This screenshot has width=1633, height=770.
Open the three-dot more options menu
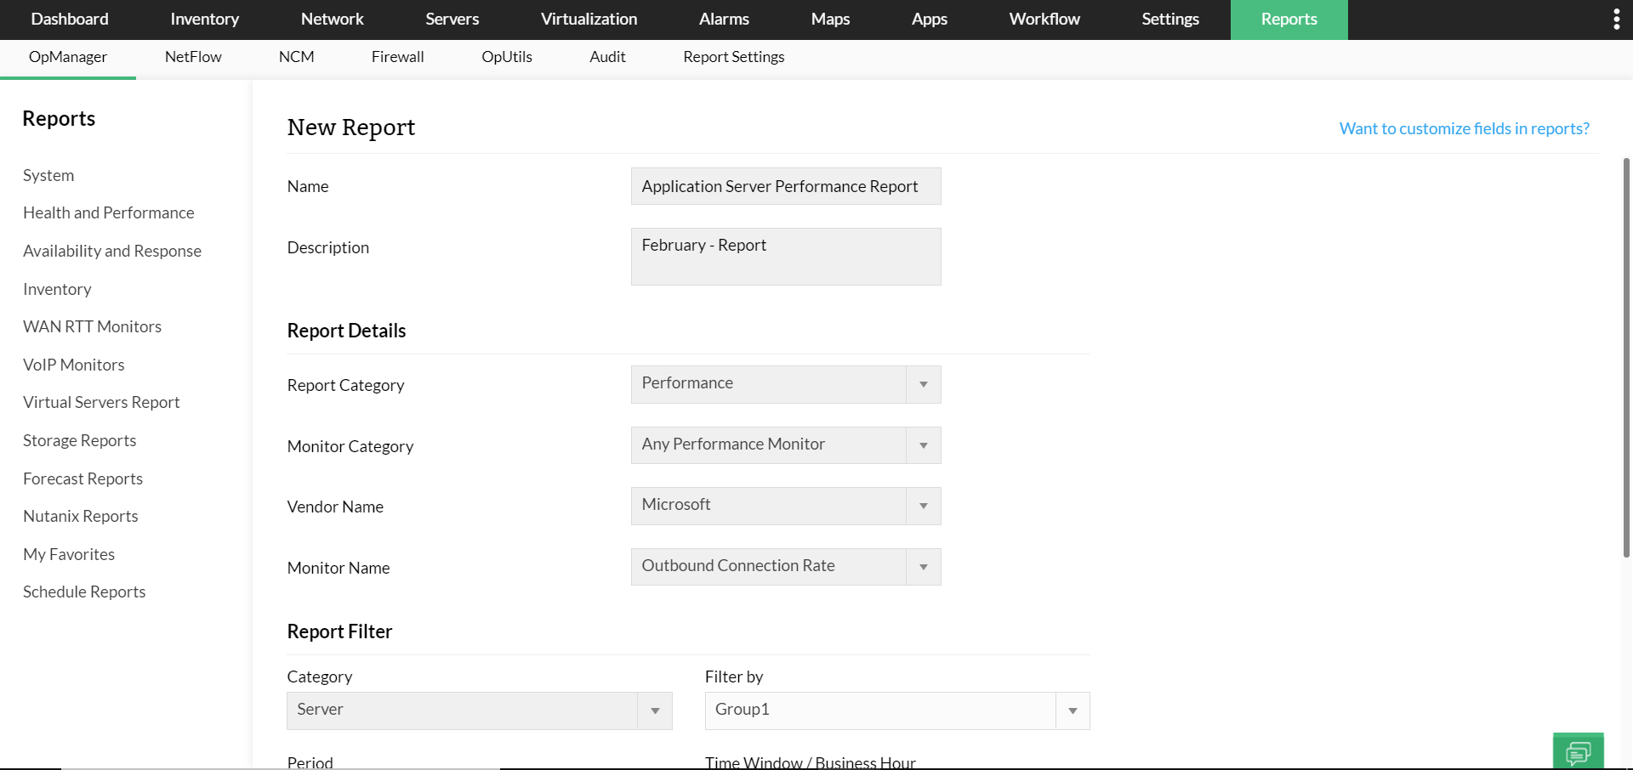pos(1616,20)
